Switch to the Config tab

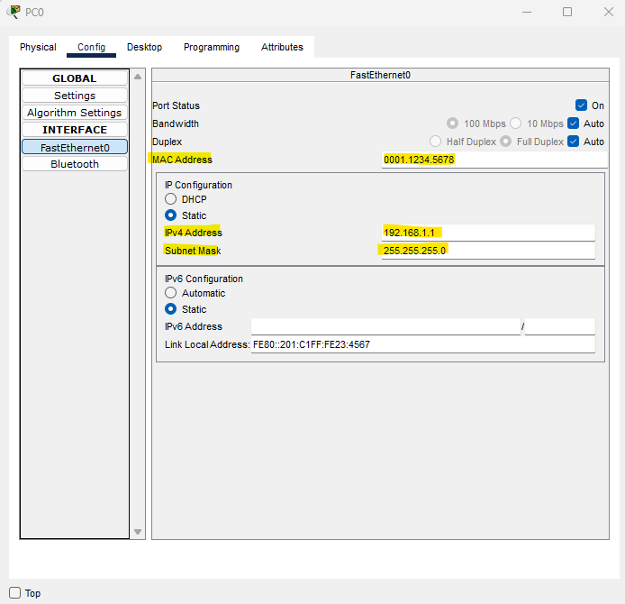point(91,47)
